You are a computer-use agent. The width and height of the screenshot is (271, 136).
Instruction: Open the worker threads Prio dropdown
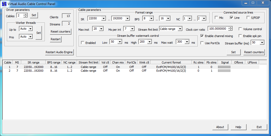(x=30, y=37)
